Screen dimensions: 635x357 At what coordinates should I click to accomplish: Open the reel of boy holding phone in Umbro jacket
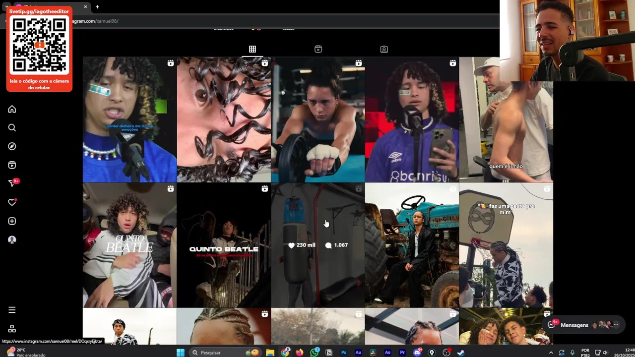412,119
